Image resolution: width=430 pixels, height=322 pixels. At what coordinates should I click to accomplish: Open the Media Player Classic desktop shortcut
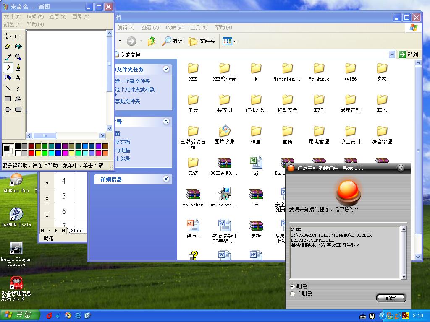pos(16,254)
